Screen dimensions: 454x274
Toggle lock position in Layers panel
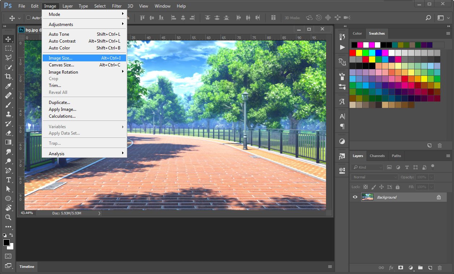click(x=381, y=187)
